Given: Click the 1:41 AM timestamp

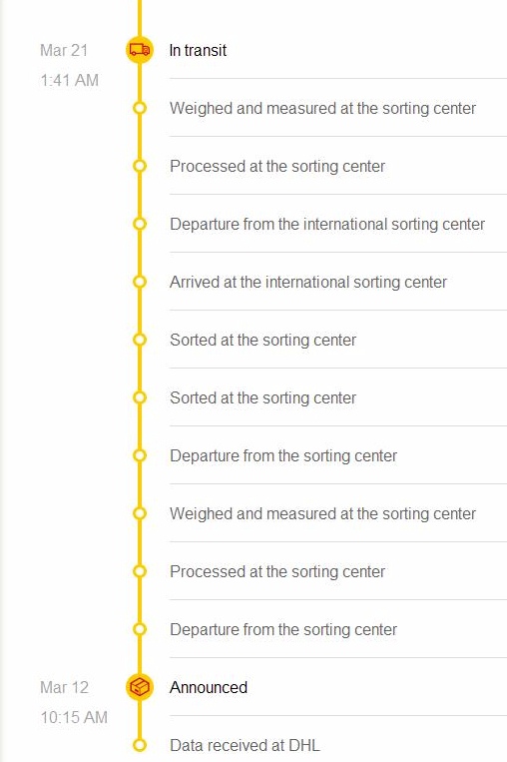Looking at the screenshot, I should coord(70,80).
